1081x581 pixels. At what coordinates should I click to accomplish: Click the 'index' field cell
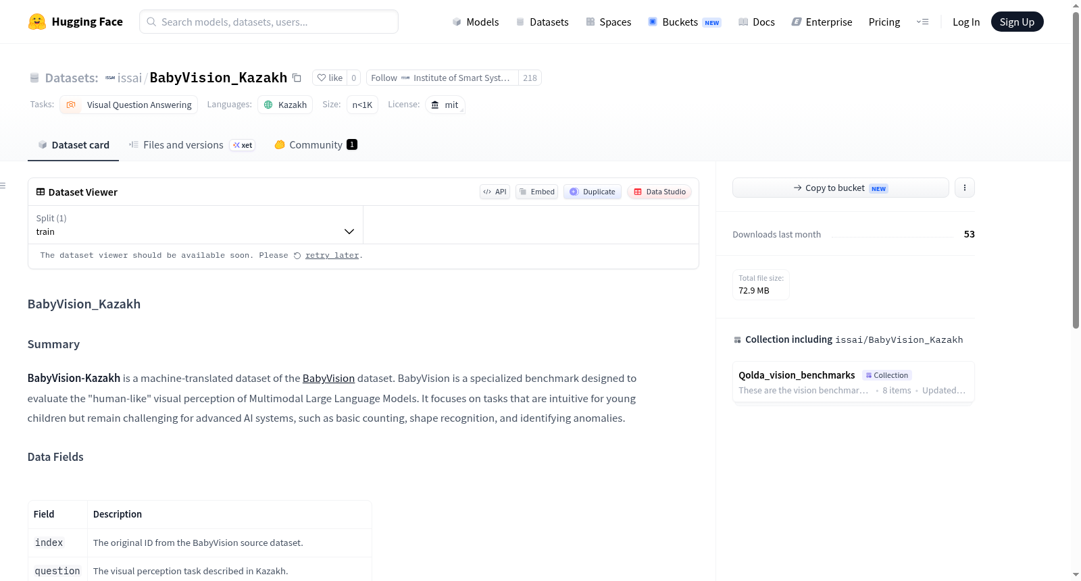[57, 543]
